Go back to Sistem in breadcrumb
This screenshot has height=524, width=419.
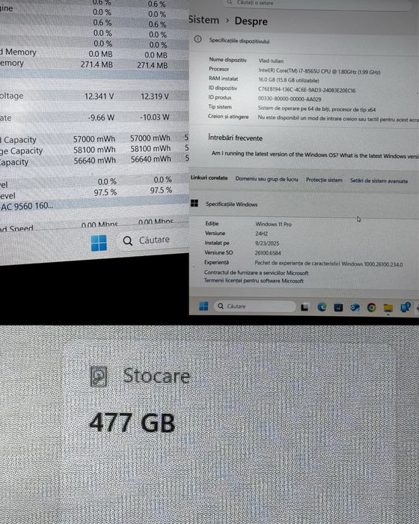click(204, 19)
